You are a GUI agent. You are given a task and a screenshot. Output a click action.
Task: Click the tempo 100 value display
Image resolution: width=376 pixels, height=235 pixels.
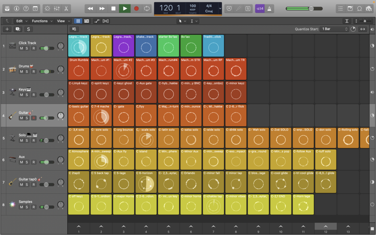(193, 6)
